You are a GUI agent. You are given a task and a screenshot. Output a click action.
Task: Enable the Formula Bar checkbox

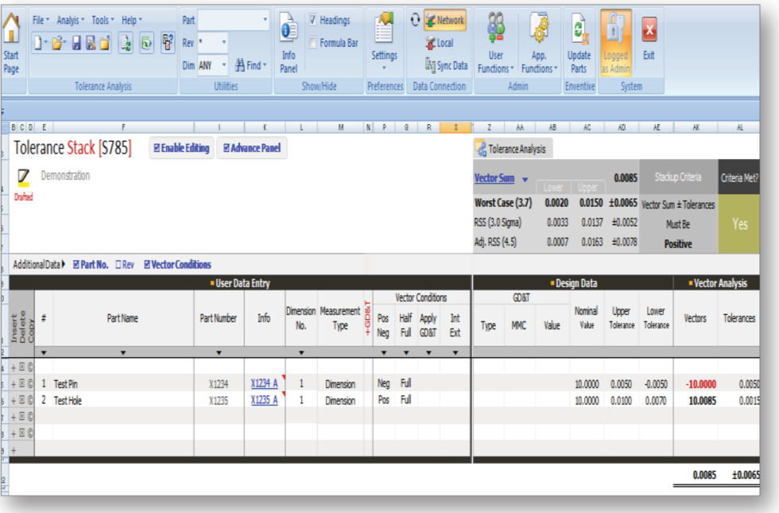(313, 43)
